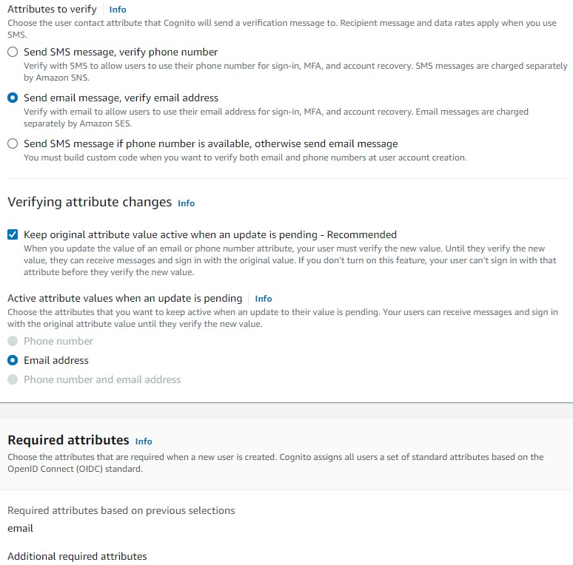Select SMS if phone available, otherwise email option
Image resolution: width=573 pixels, height=565 pixels.
(13, 144)
